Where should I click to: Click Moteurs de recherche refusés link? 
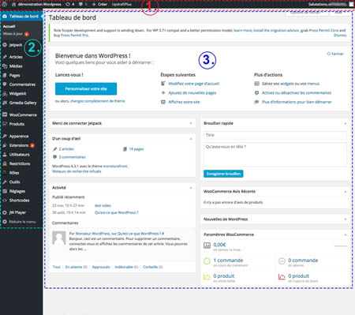77,171
